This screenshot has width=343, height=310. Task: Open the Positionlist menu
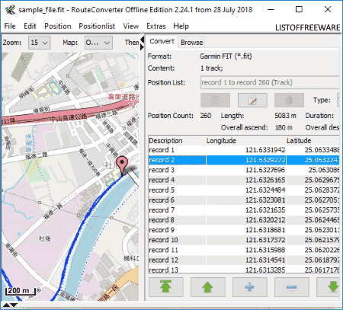97,26
